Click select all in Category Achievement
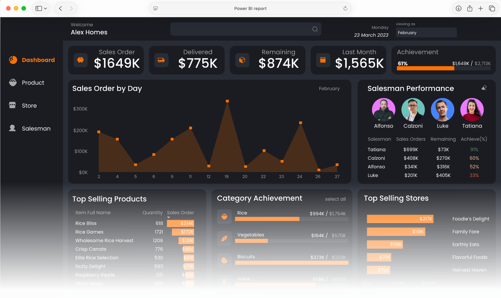The height and width of the screenshot is (298, 501). pyautogui.click(x=335, y=199)
